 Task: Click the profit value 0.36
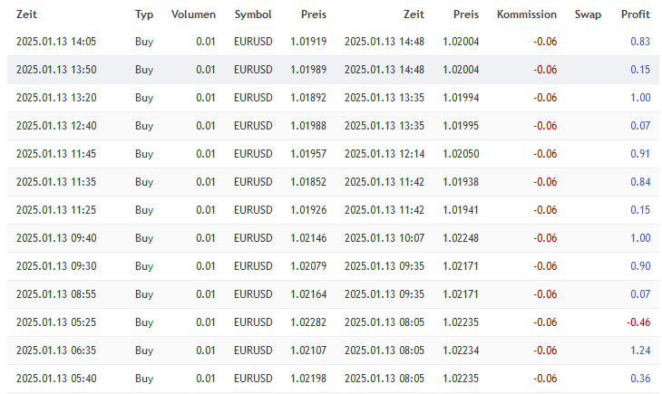coord(639,379)
